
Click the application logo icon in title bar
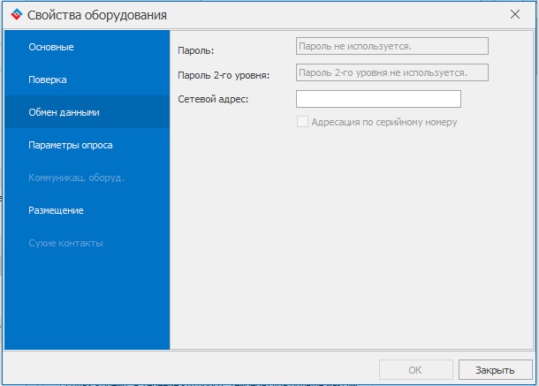(17, 15)
